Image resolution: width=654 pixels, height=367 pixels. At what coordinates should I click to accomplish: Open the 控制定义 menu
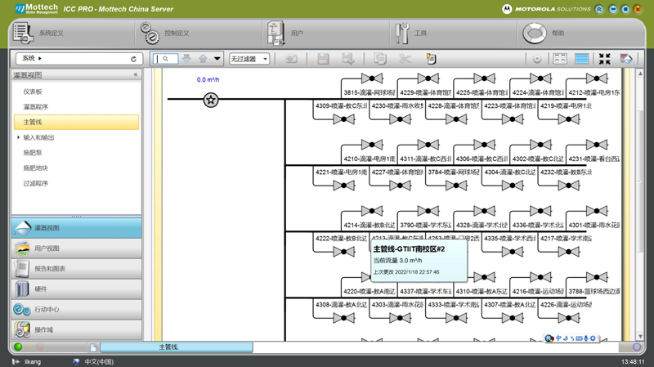[176, 34]
